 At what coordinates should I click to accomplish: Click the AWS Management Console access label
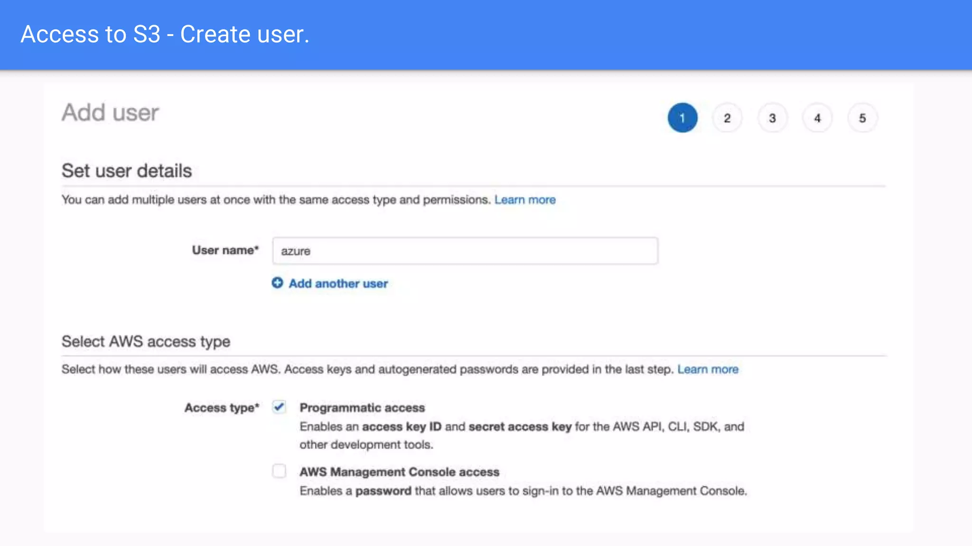pyautogui.click(x=399, y=472)
